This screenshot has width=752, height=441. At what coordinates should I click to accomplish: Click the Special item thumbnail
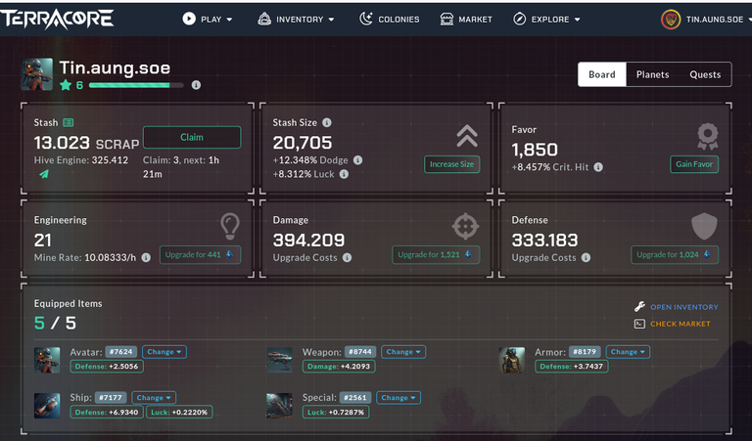point(280,406)
